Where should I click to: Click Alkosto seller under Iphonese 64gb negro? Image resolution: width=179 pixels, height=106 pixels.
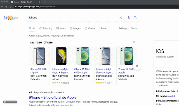[56, 79]
